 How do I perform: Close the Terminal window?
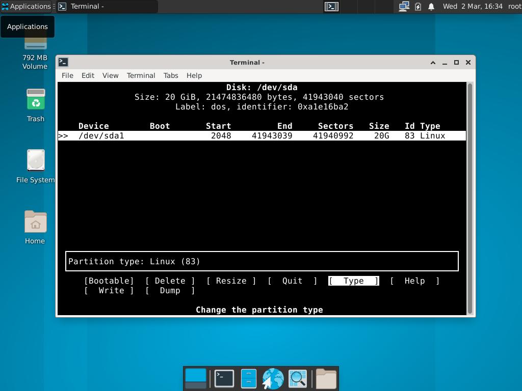[x=468, y=63]
